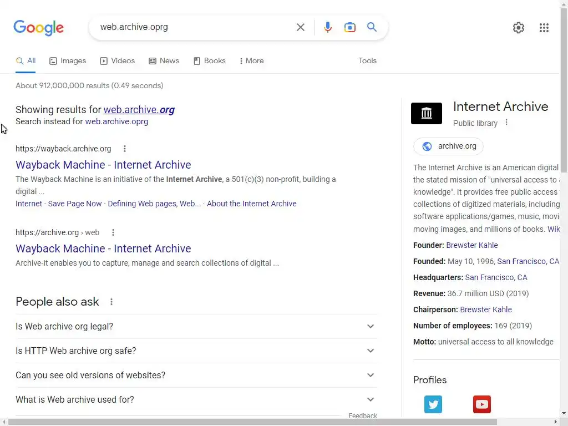Image resolution: width=568 pixels, height=426 pixels.
Task: Click the horizontal scrollbar thumb
Action: pos(252,422)
